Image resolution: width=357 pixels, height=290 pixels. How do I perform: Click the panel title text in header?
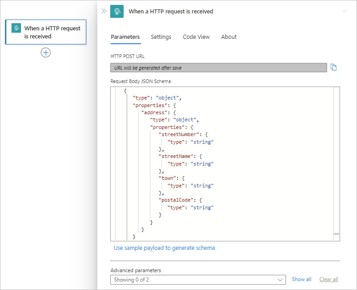point(171,11)
